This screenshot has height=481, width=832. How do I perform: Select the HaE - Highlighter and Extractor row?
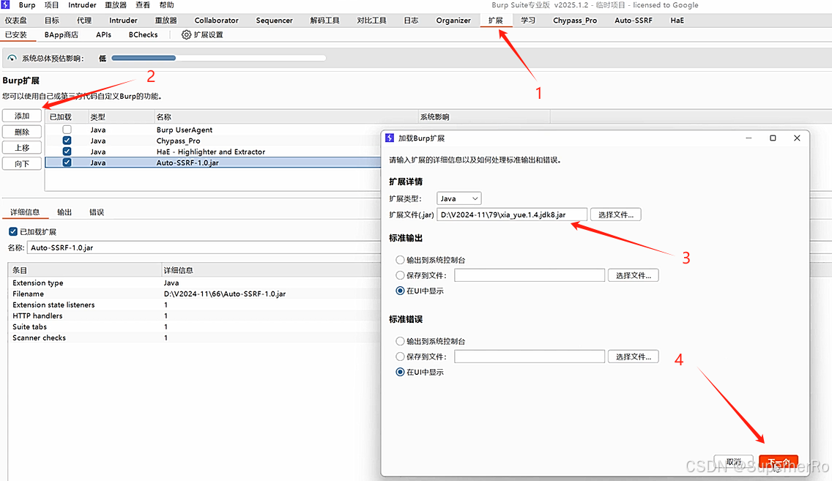click(x=213, y=152)
